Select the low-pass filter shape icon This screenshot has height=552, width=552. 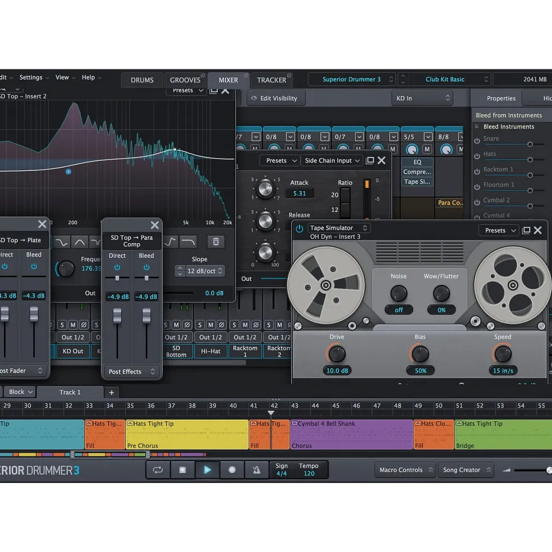pyautogui.click(x=188, y=242)
